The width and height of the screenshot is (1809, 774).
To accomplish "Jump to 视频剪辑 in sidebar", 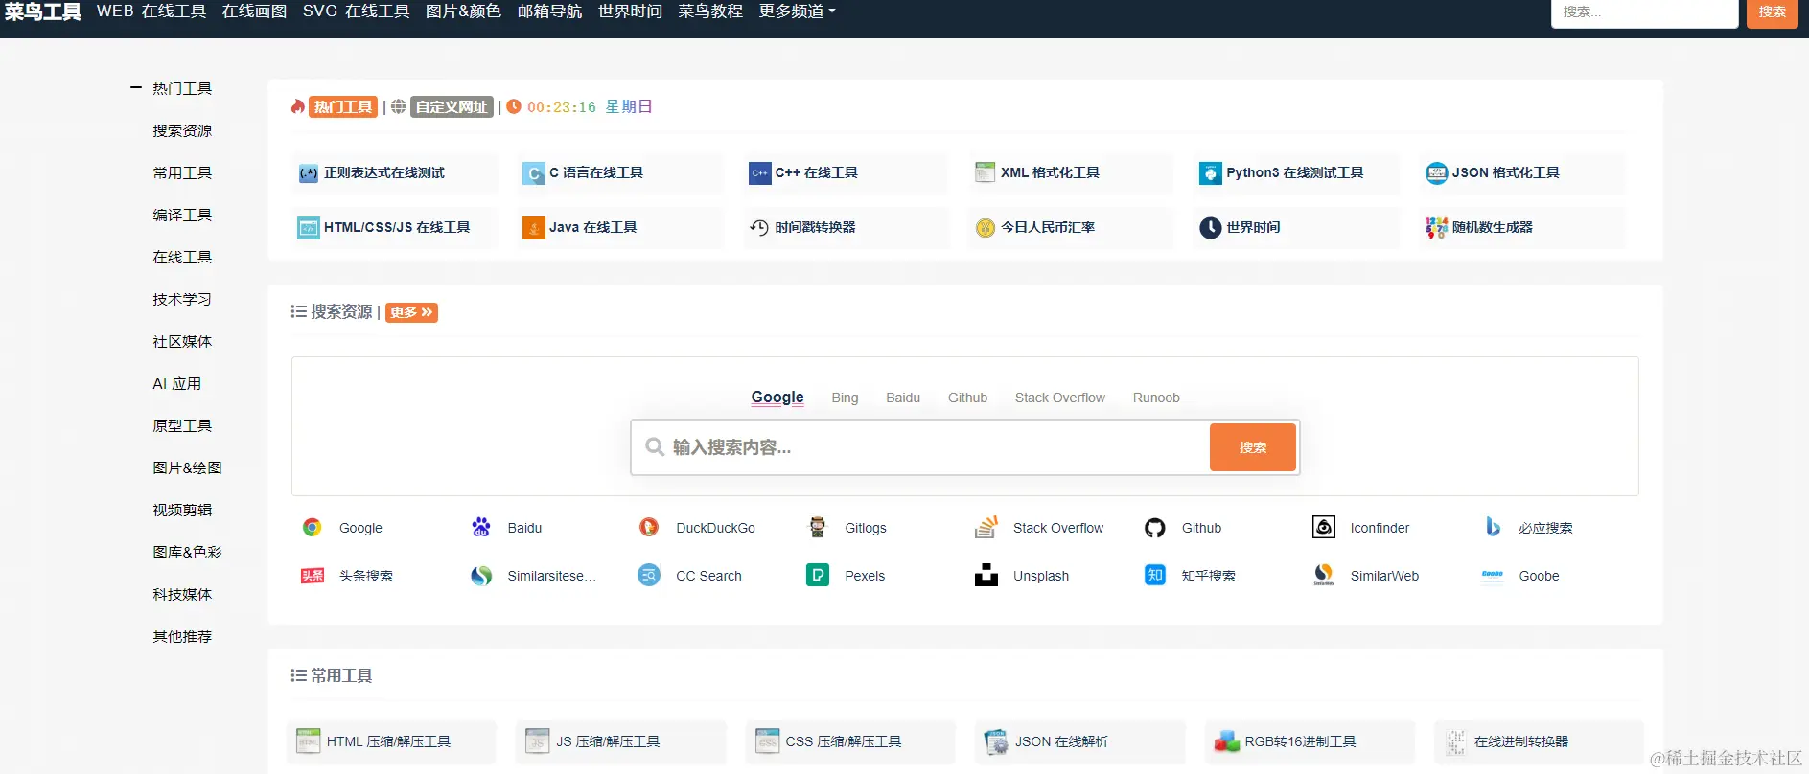I will point(182,510).
